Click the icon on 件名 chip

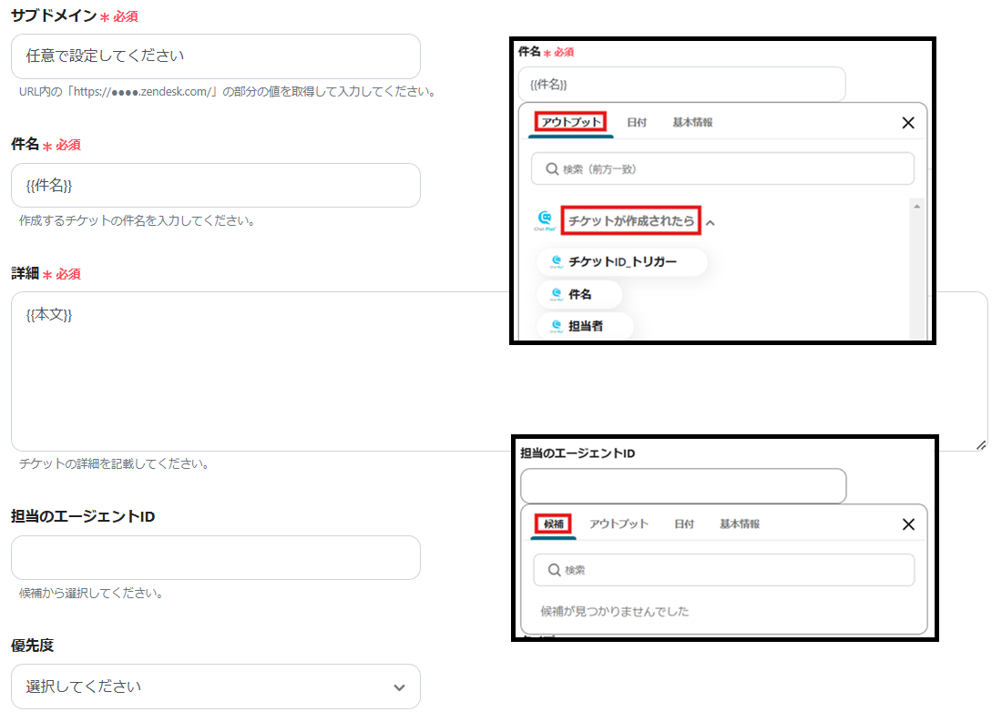(557, 294)
